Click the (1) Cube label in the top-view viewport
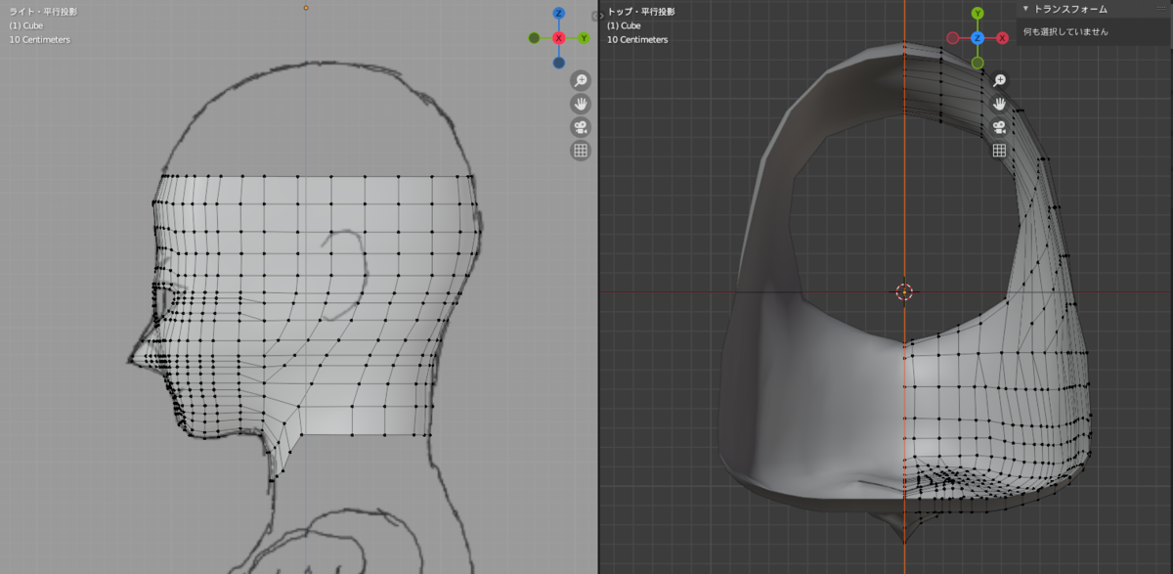This screenshot has width=1173, height=574. (624, 25)
